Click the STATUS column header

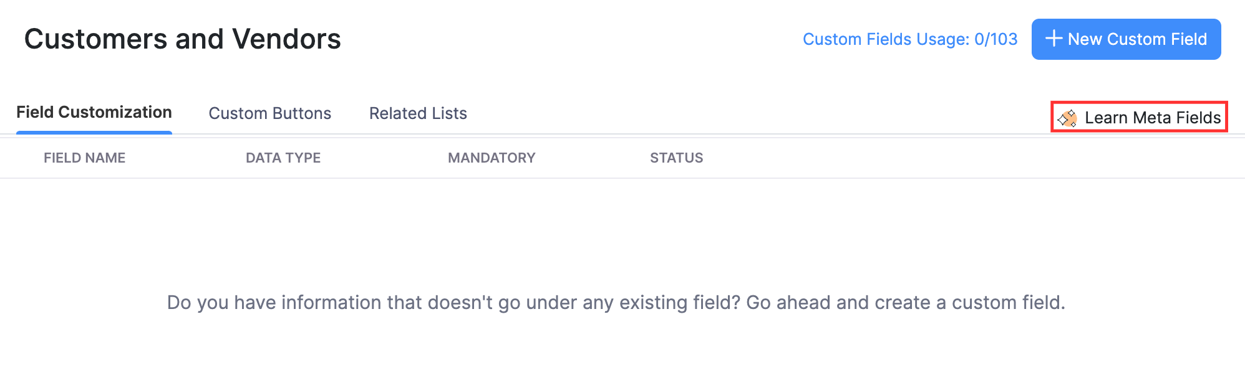[x=676, y=158]
